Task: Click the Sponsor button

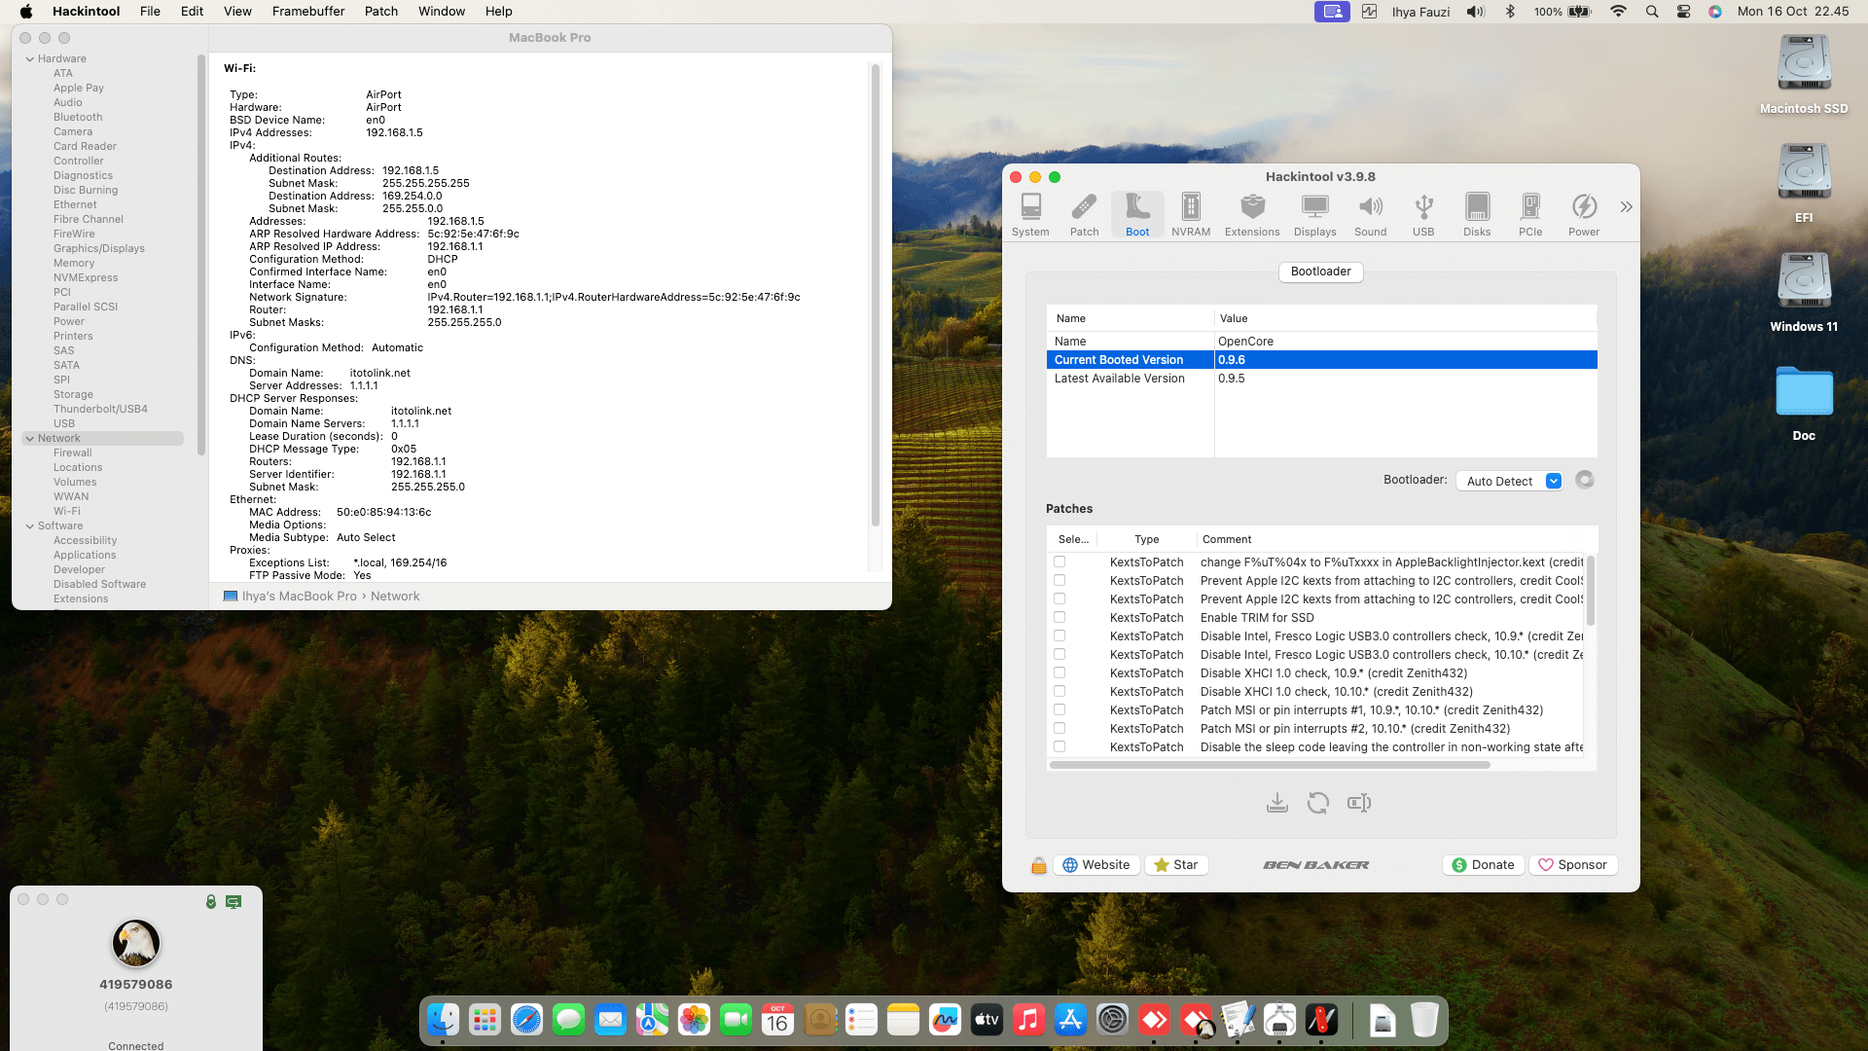Action: (1572, 865)
